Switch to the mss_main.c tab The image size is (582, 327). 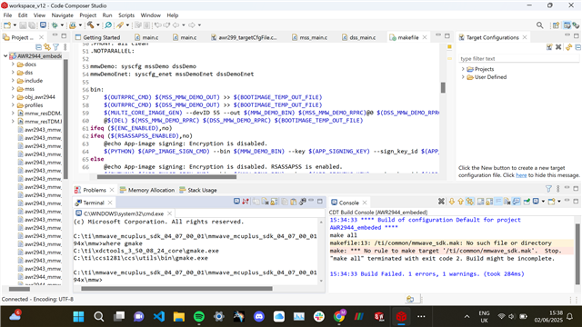pos(310,37)
